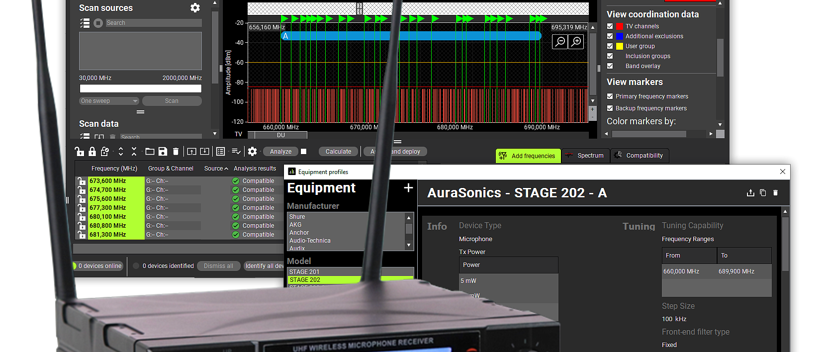Toggle Additional exclusions checkbox

coord(610,36)
